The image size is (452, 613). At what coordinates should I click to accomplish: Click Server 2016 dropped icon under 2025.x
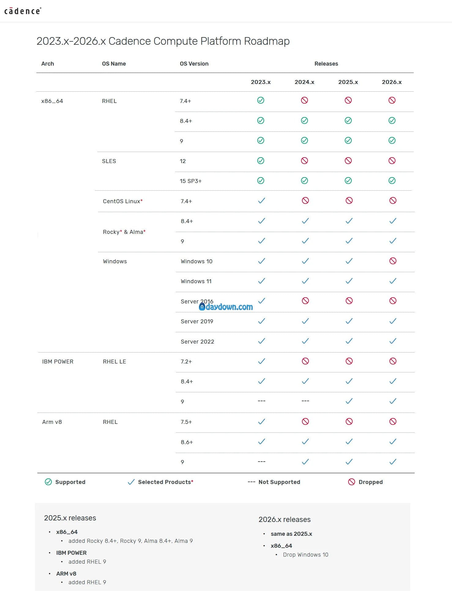[x=349, y=301]
